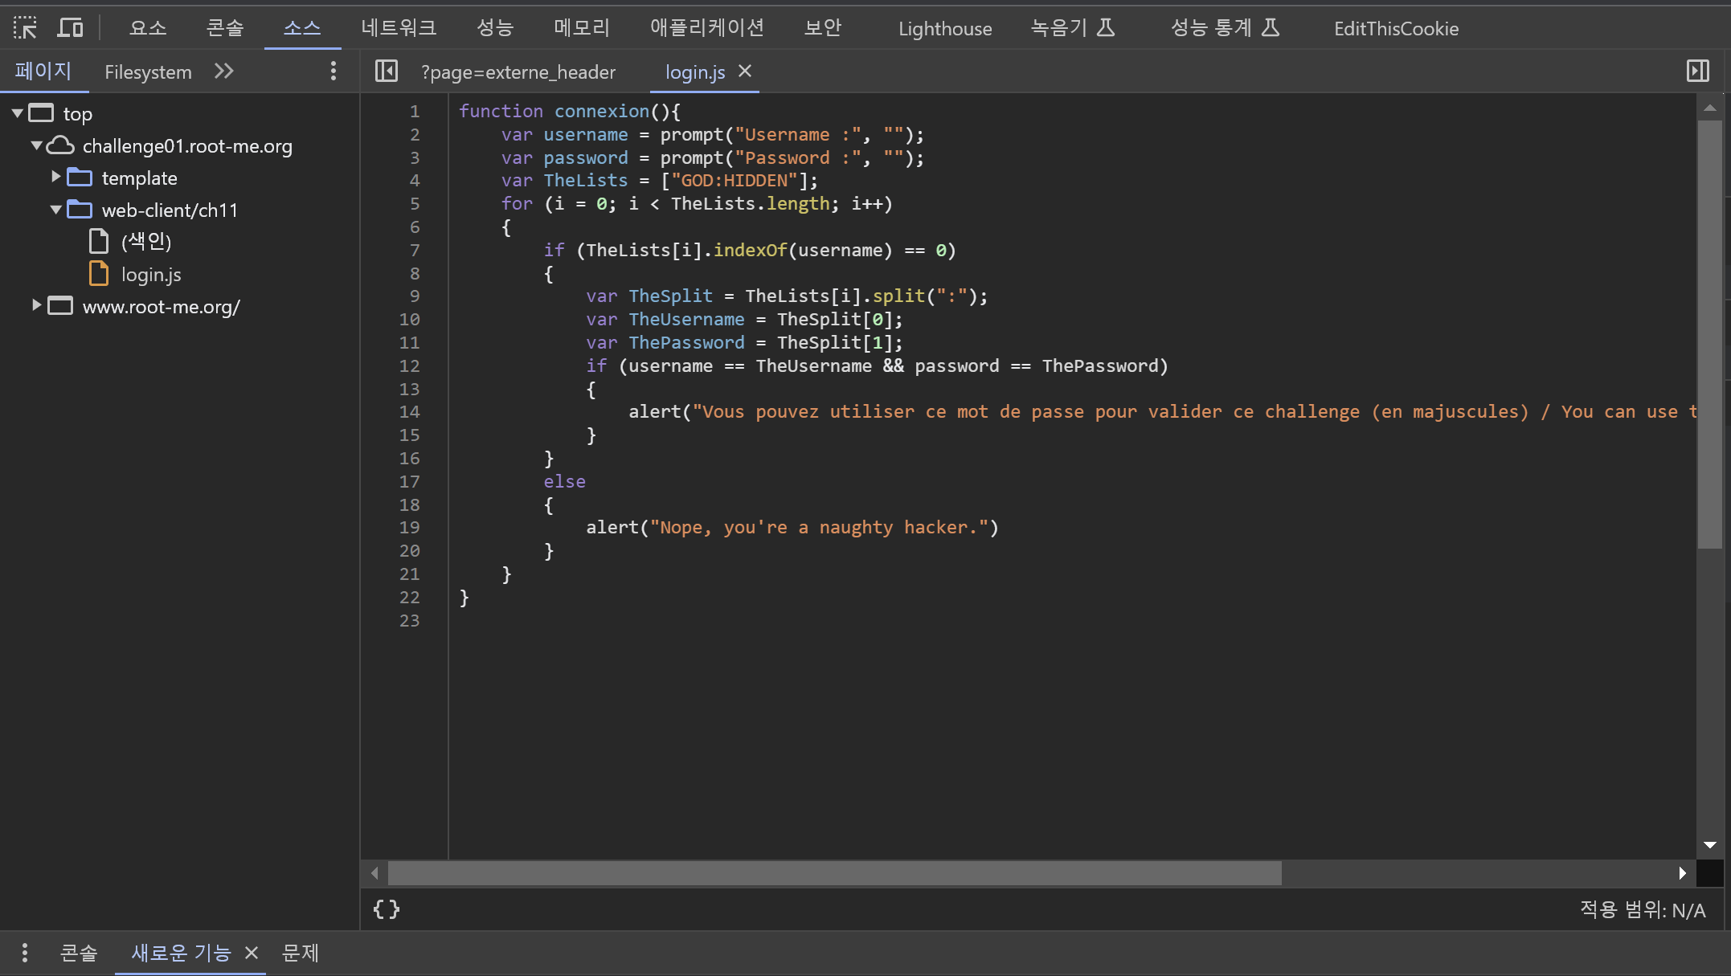
Task: Open the Lighthouse panel tab
Action: 945,29
